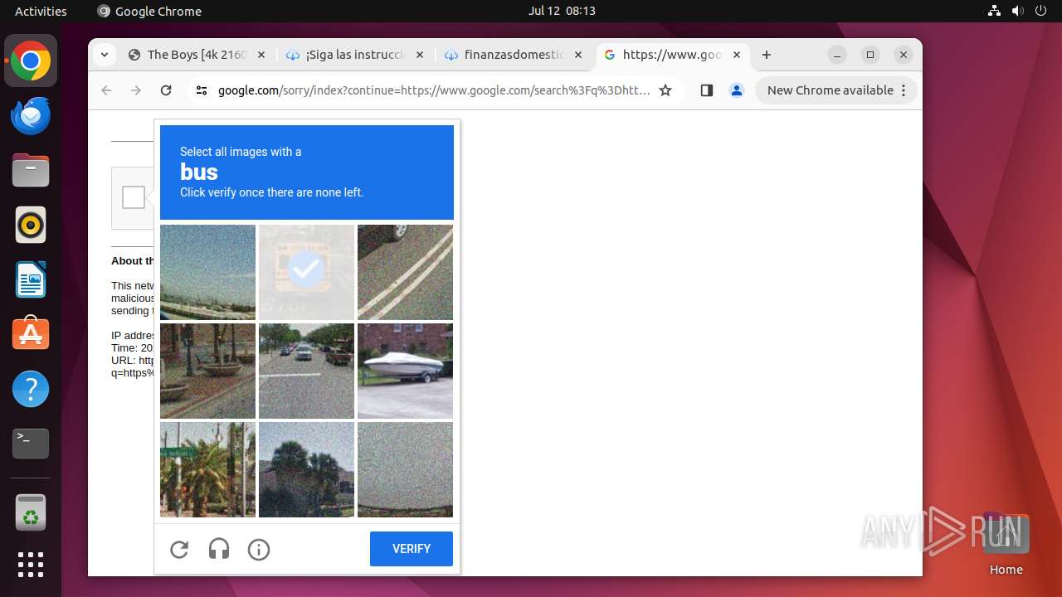Maximize the Chrome window

click(x=870, y=55)
